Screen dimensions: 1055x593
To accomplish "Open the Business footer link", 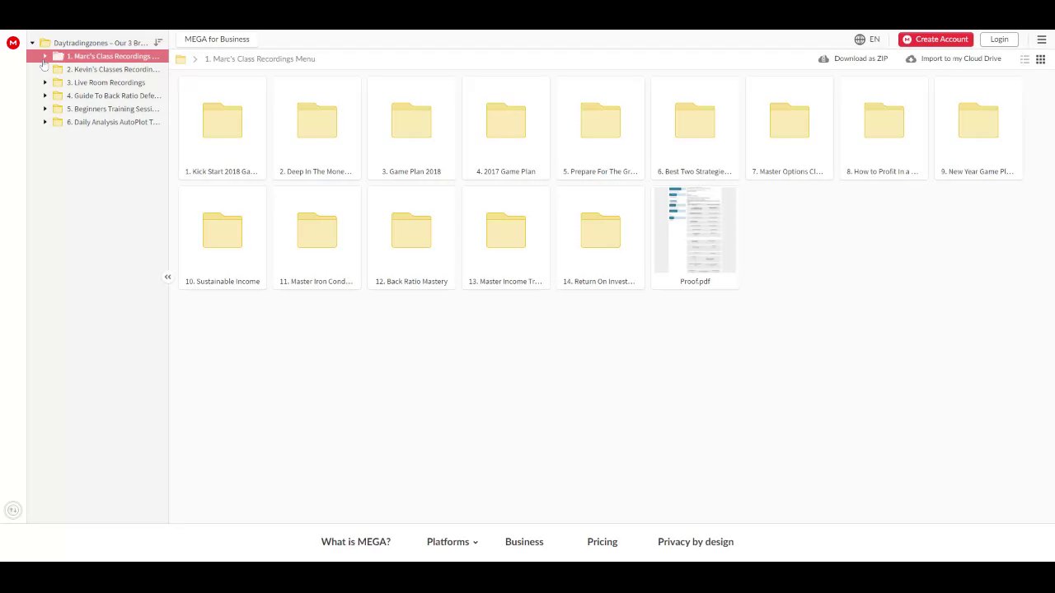I will click(x=524, y=542).
